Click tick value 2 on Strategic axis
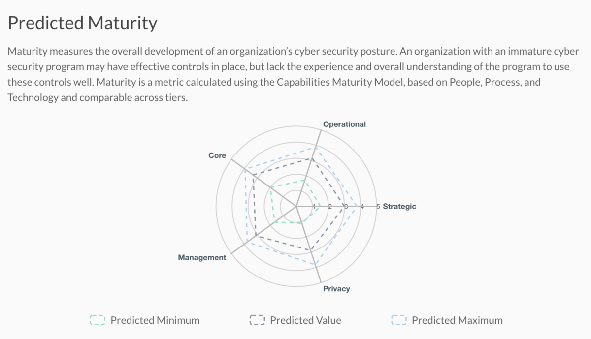The image size is (591, 339). [329, 206]
